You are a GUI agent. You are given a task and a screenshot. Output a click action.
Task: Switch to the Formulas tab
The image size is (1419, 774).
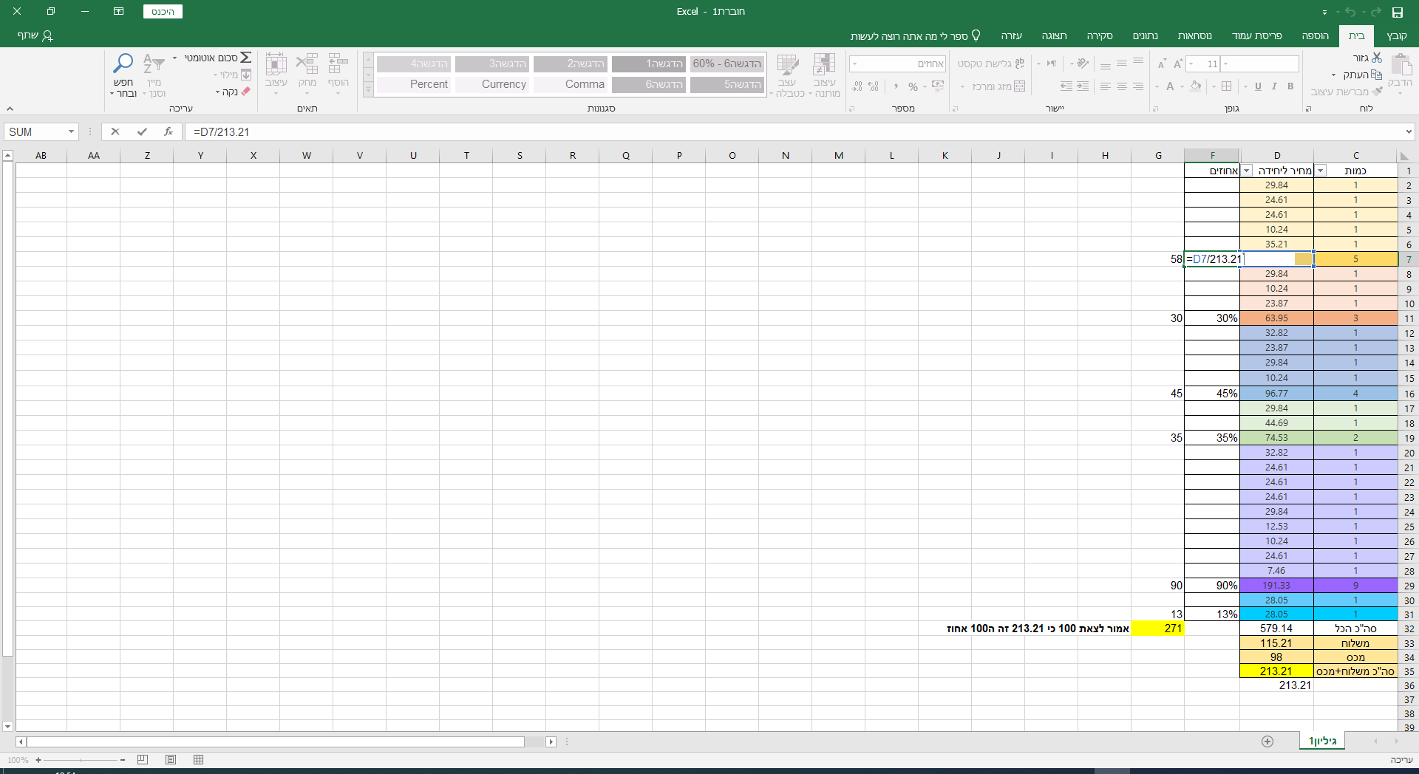click(x=1194, y=35)
